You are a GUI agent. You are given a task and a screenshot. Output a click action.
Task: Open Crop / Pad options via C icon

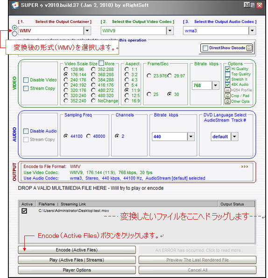click(227, 96)
